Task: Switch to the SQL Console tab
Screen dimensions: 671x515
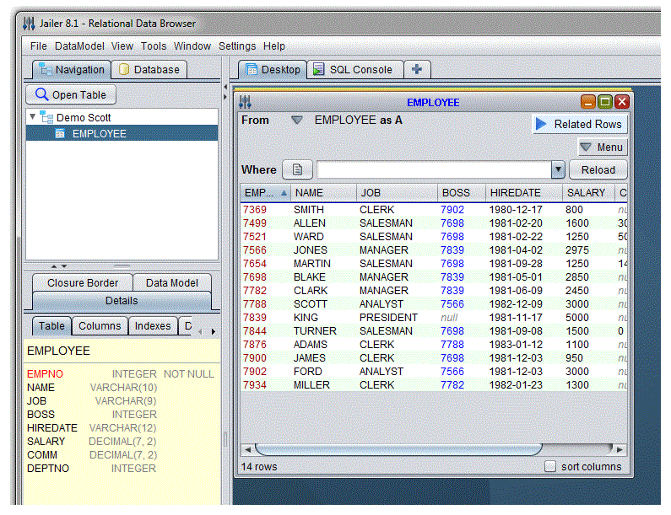Action: coord(352,70)
